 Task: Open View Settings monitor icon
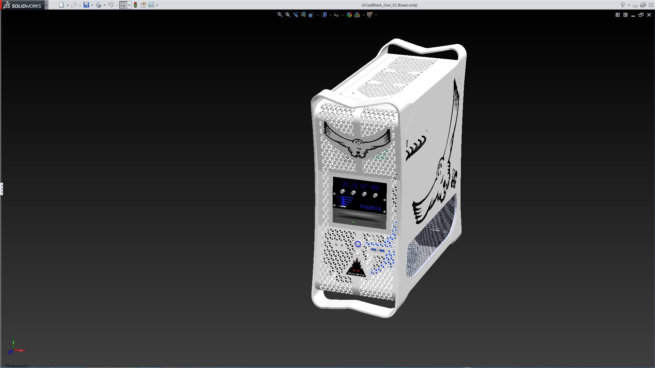(x=369, y=15)
